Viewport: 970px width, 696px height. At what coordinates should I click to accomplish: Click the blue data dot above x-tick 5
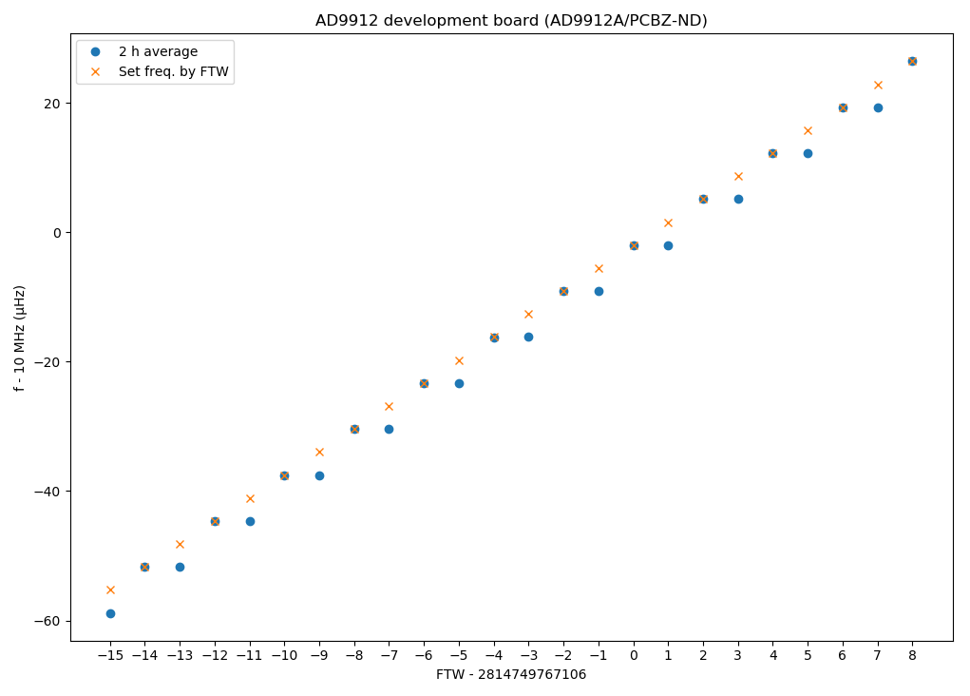(808, 154)
